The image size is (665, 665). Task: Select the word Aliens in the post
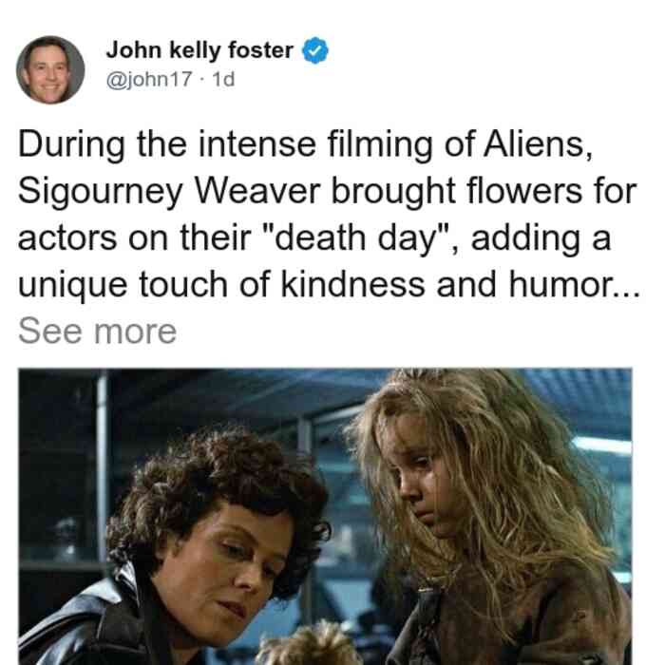pos(538,144)
